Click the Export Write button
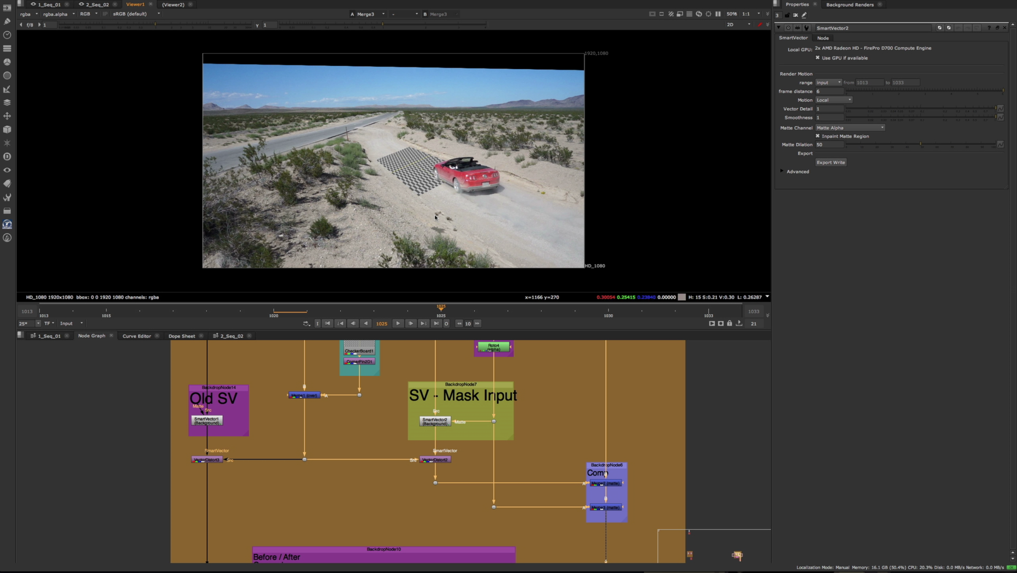The image size is (1017, 573). pyautogui.click(x=831, y=162)
